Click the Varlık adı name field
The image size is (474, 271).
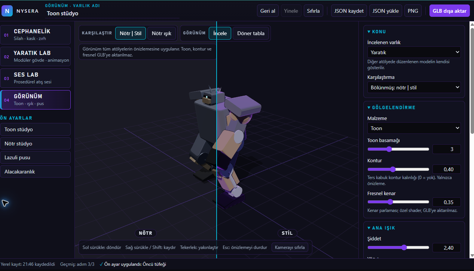pos(112,13)
